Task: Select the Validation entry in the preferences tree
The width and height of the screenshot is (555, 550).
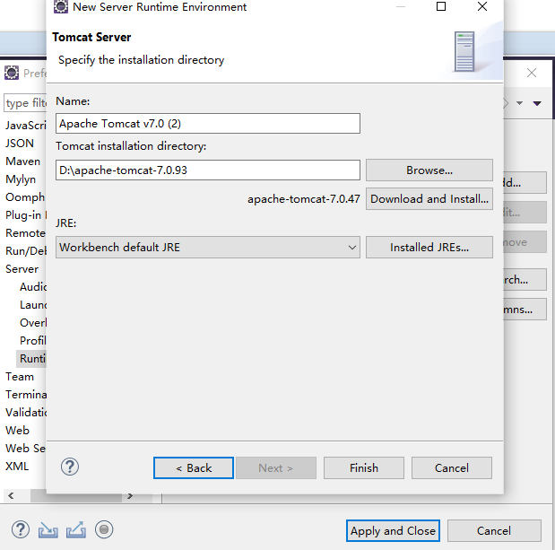Action: 26,413
